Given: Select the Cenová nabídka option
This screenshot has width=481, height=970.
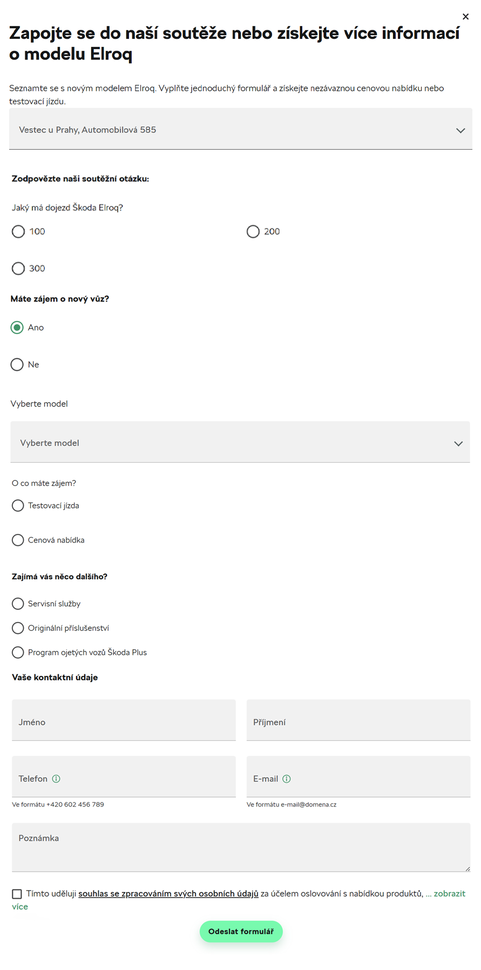Looking at the screenshot, I should coord(18,540).
